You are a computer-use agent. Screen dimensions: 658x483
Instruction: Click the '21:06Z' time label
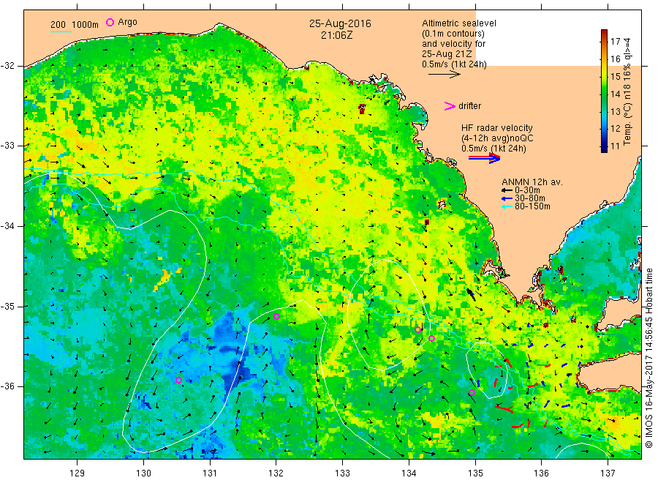[x=337, y=35]
